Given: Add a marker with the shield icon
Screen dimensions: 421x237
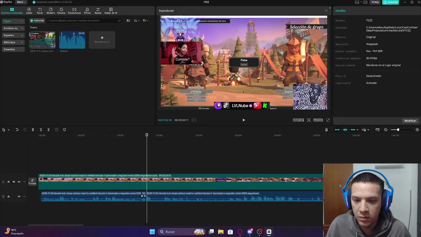Looking at the screenshot, I should pos(64,130).
